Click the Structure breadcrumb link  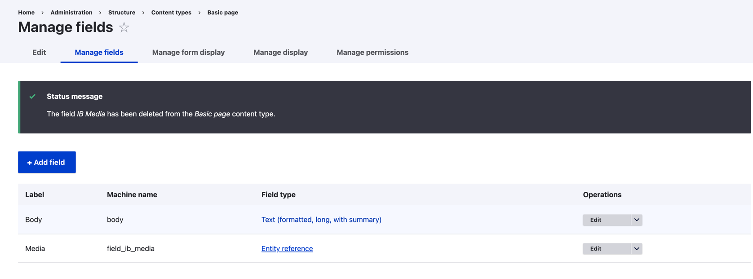[x=121, y=13]
